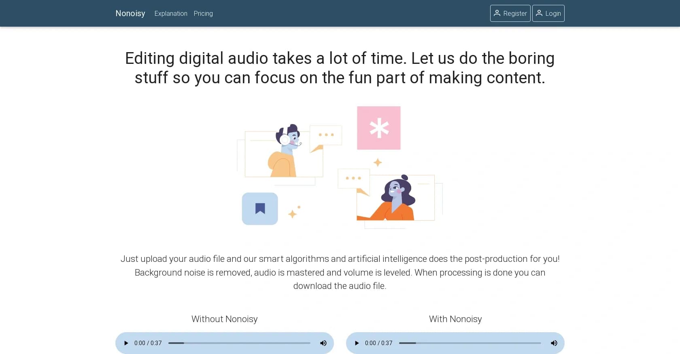680x354 pixels.
Task: Click the pink asterisk illustration tile
Action: (379, 128)
